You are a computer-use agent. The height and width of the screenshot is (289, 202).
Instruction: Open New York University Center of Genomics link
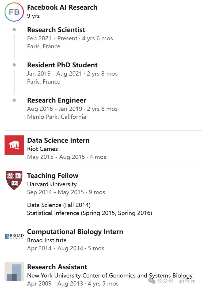[110, 276]
